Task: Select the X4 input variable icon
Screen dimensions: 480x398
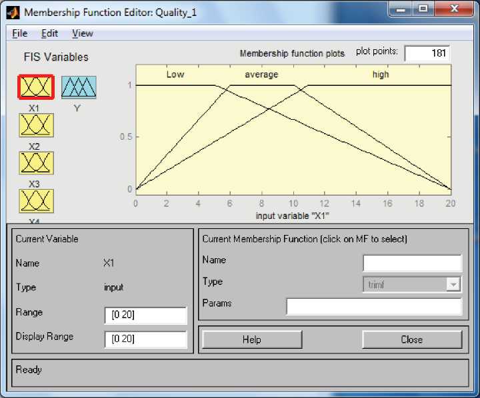Action: [36, 201]
